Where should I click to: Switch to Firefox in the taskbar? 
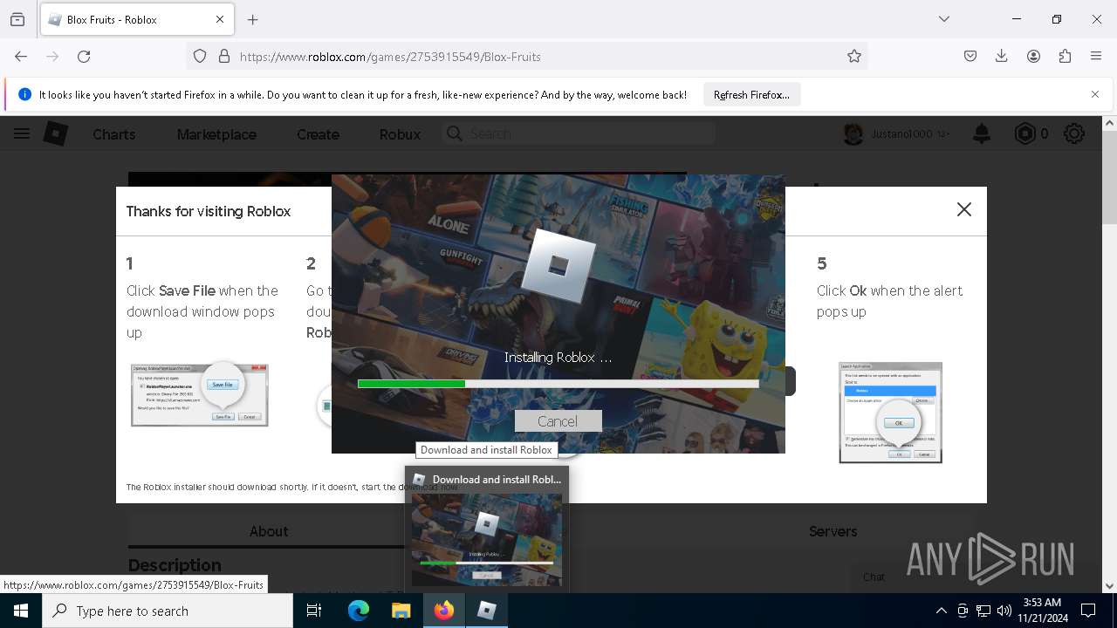click(444, 611)
